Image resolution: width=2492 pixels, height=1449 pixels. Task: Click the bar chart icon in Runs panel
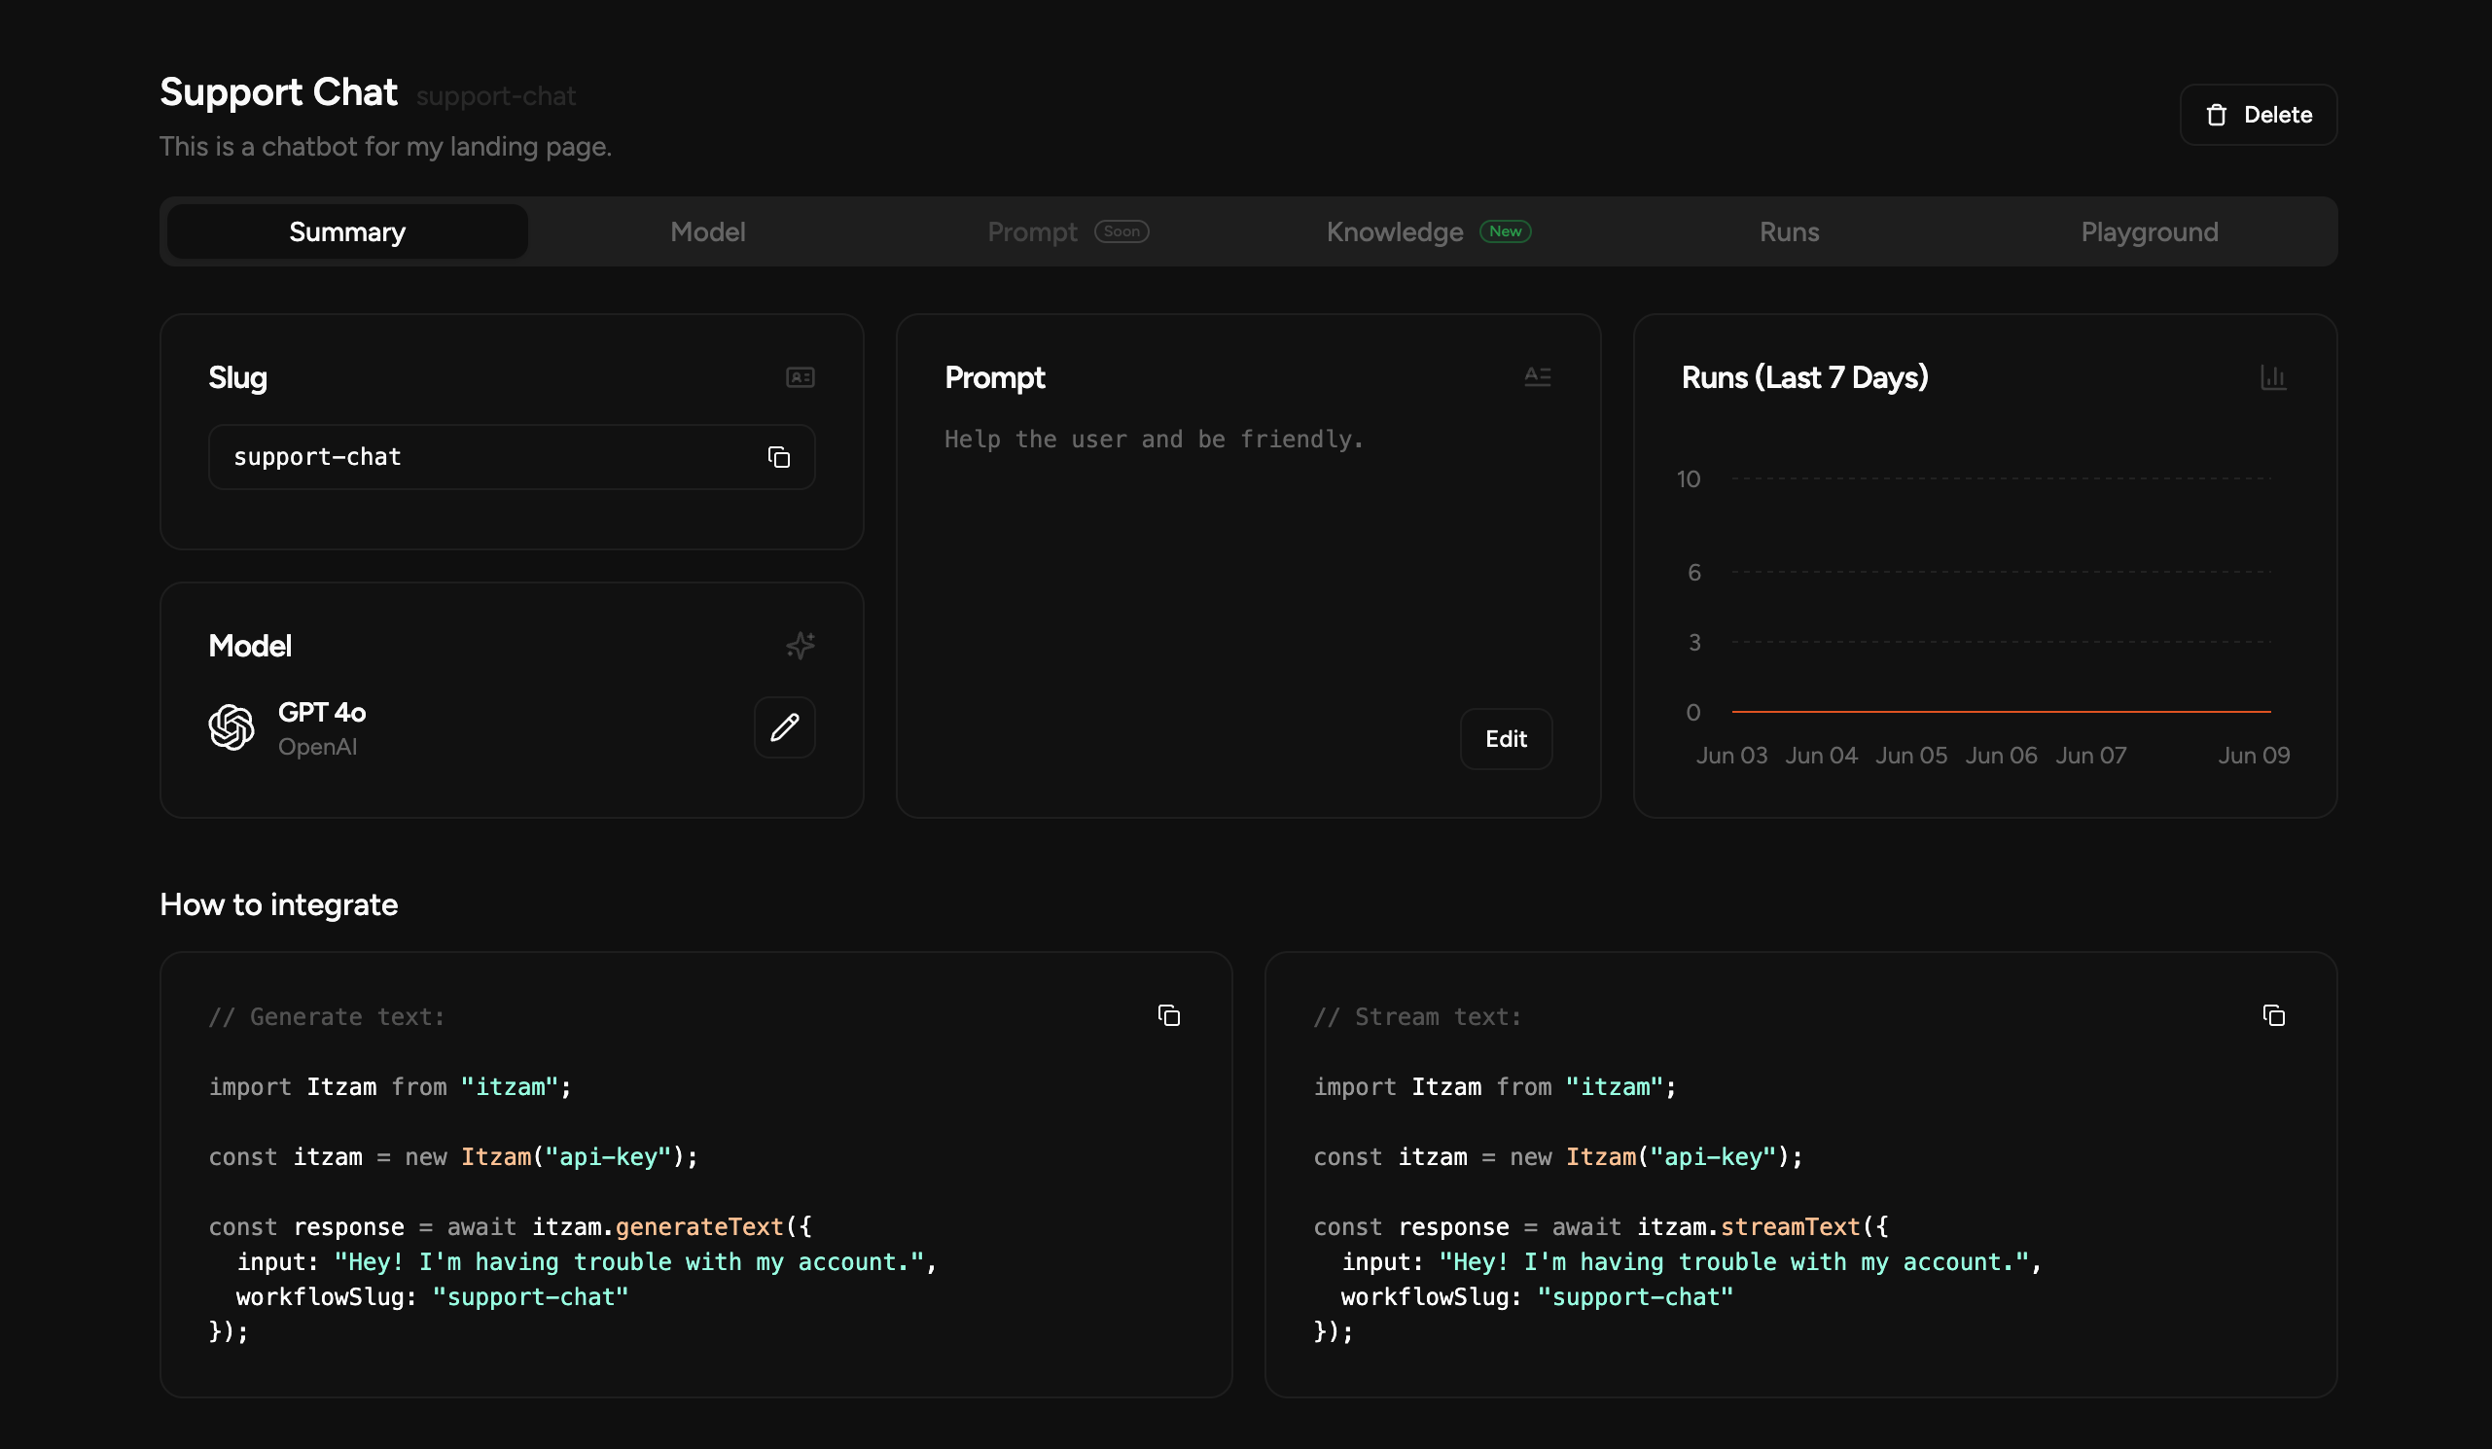2274,377
